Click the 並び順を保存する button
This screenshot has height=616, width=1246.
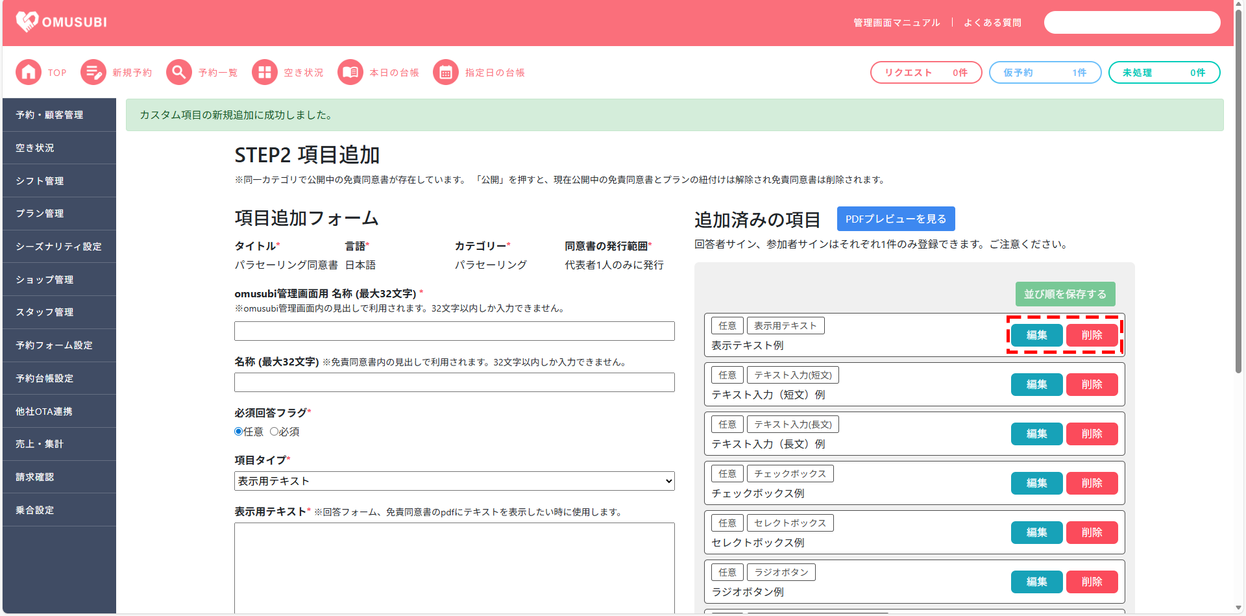(1065, 294)
